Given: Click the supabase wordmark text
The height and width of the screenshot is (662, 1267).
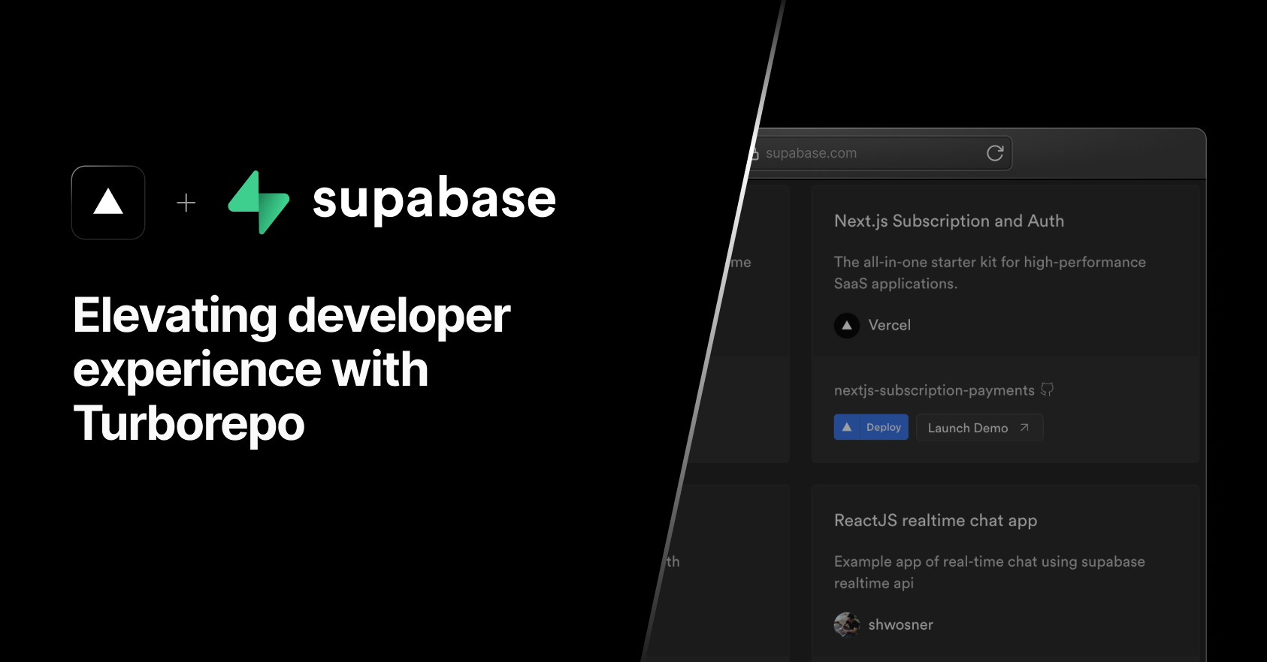Looking at the screenshot, I should pos(434,200).
